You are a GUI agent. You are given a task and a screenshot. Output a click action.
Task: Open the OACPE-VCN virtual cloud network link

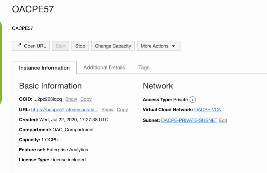pos(208,110)
